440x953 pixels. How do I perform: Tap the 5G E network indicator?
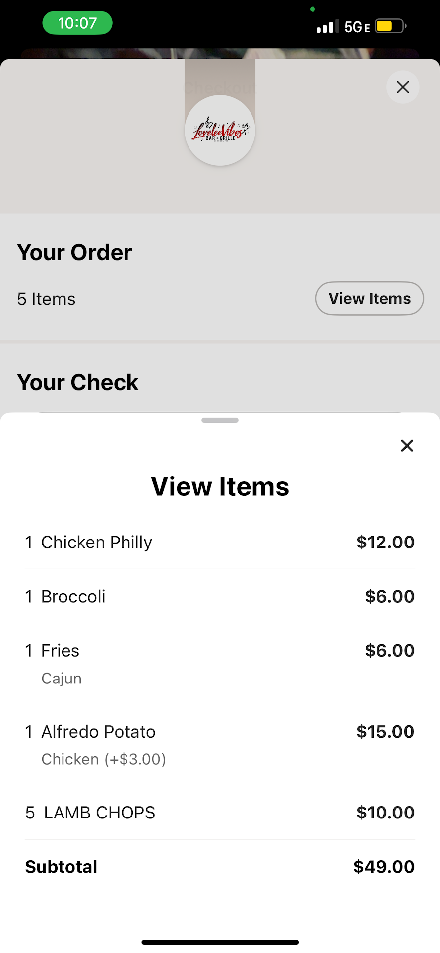click(x=357, y=27)
